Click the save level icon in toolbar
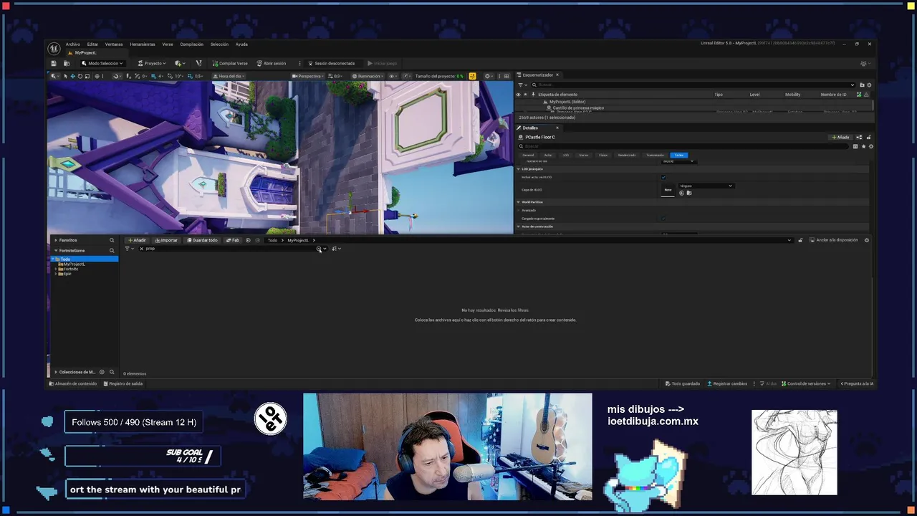 (53, 63)
